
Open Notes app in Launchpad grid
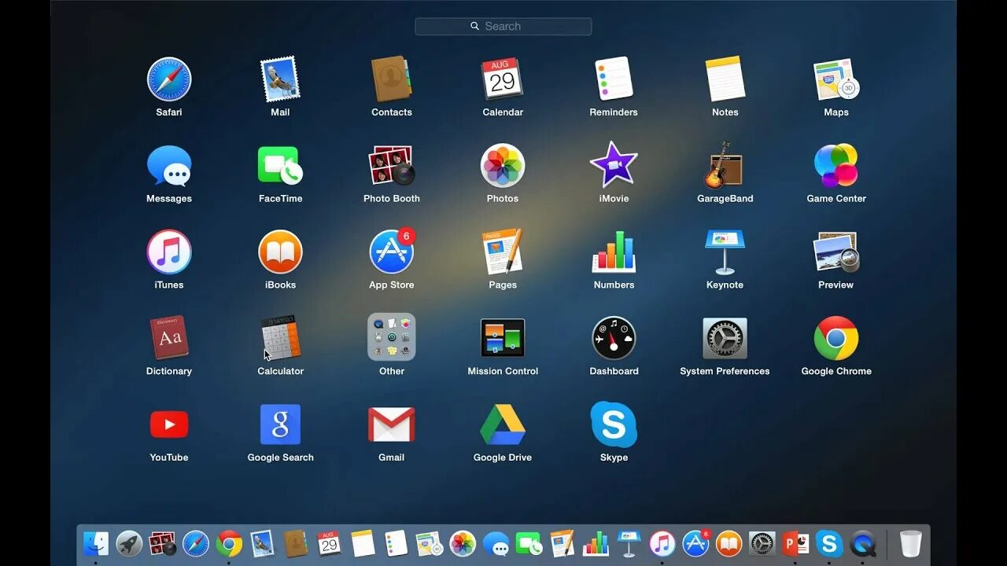[725, 79]
